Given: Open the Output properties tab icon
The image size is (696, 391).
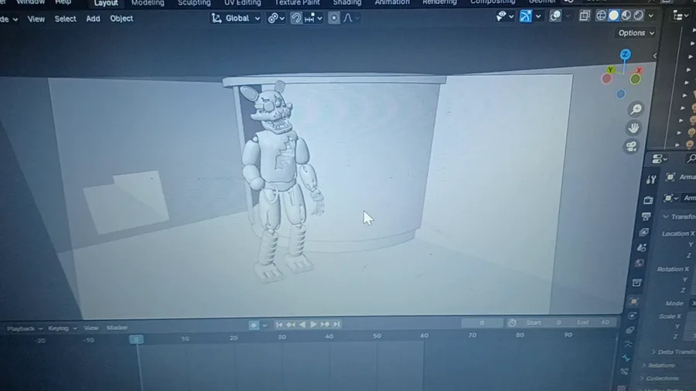Looking at the screenshot, I should [646, 216].
